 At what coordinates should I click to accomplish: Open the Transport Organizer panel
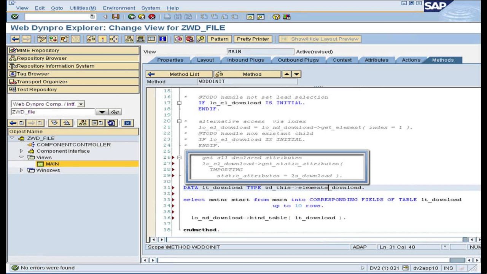[x=73, y=81]
